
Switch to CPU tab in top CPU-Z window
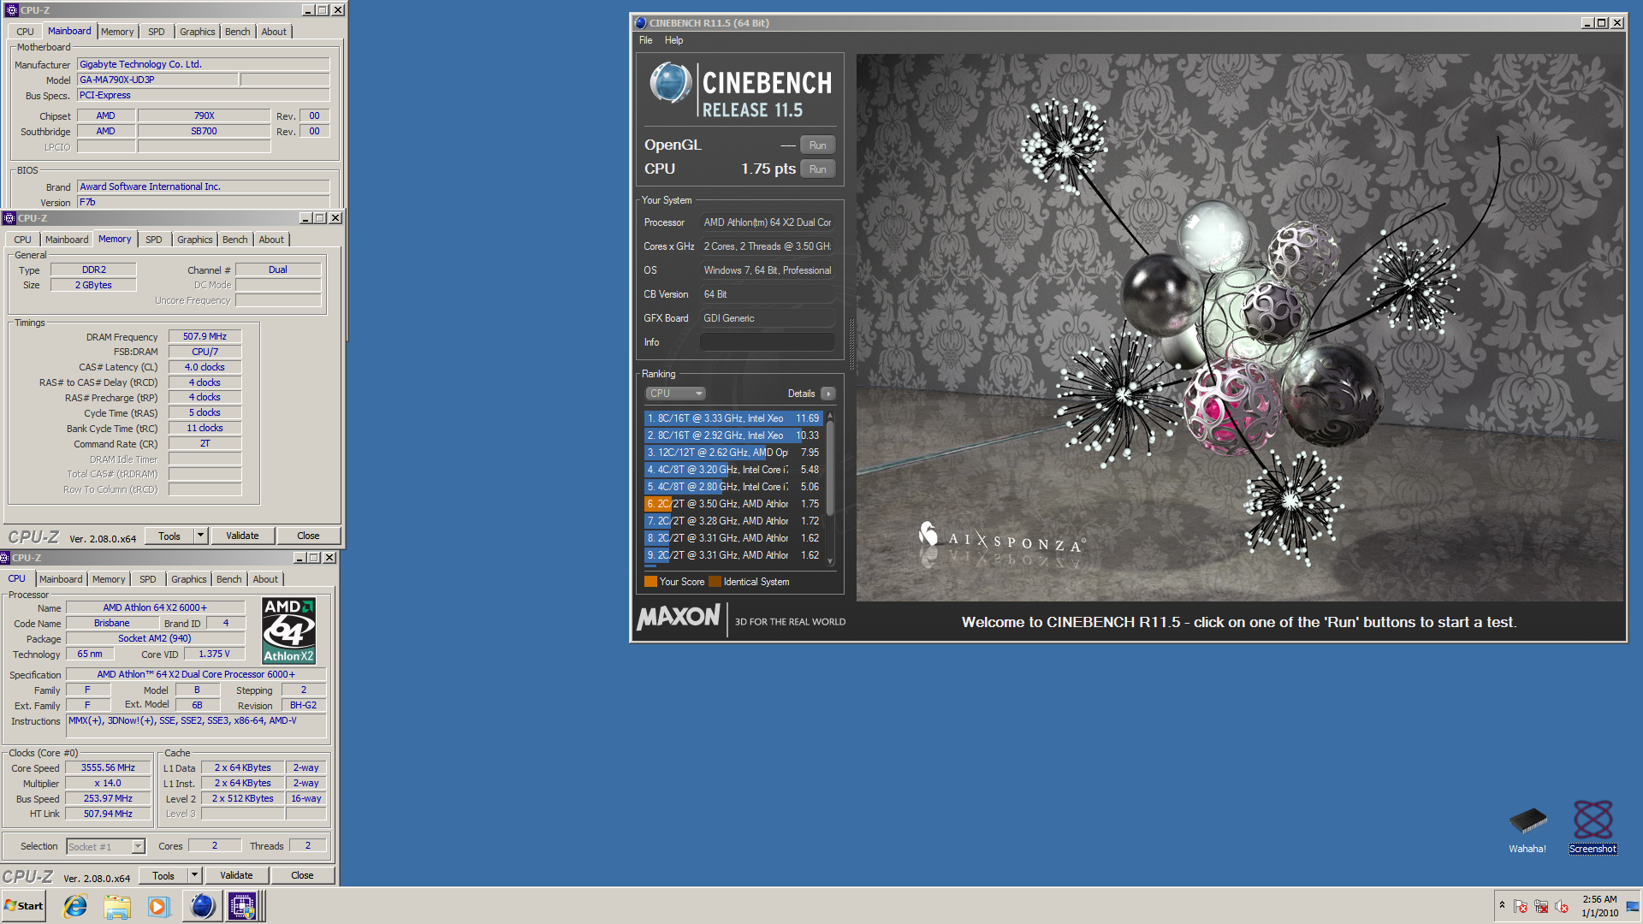coord(25,32)
